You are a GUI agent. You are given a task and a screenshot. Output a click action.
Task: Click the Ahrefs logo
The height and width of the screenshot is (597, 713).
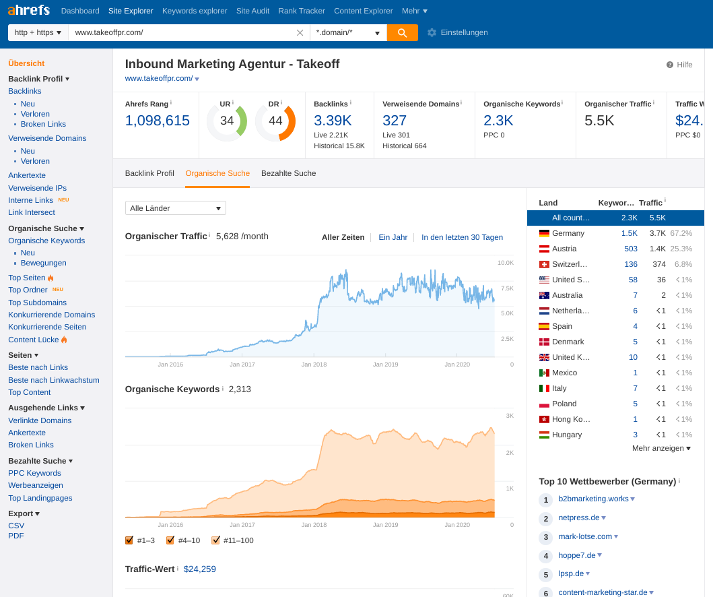(29, 10)
